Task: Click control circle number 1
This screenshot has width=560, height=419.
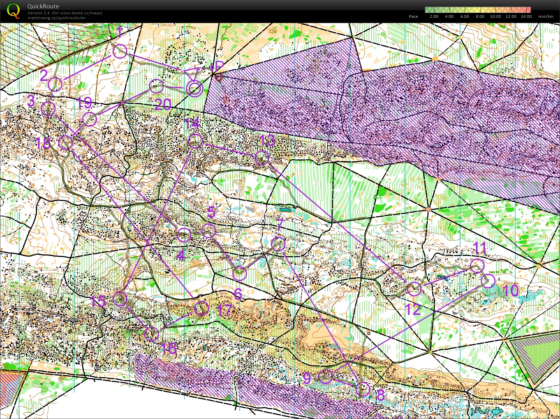Action: pos(120,52)
